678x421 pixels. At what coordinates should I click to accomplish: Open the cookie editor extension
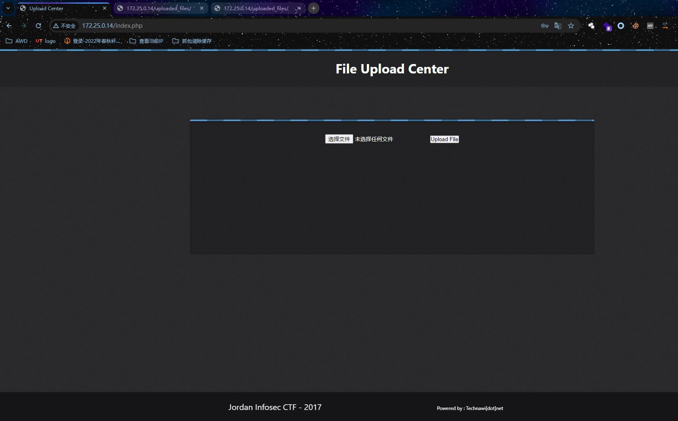(x=636, y=26)
